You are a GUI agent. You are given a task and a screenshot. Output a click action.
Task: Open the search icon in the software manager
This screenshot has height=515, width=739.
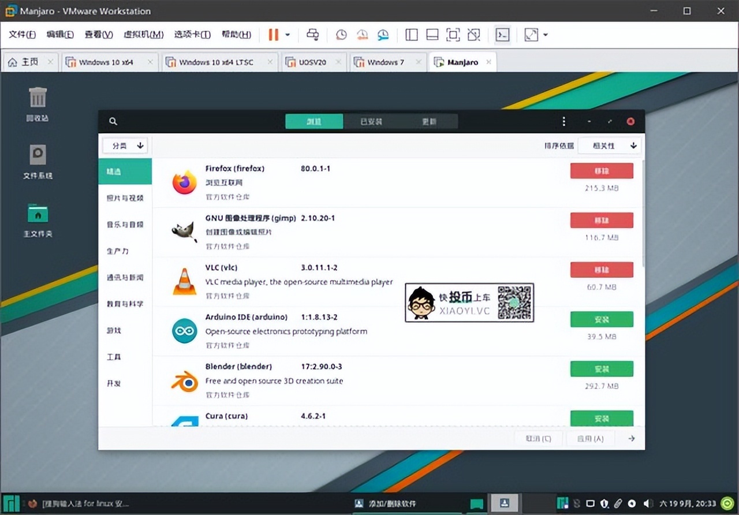[113, 121]
